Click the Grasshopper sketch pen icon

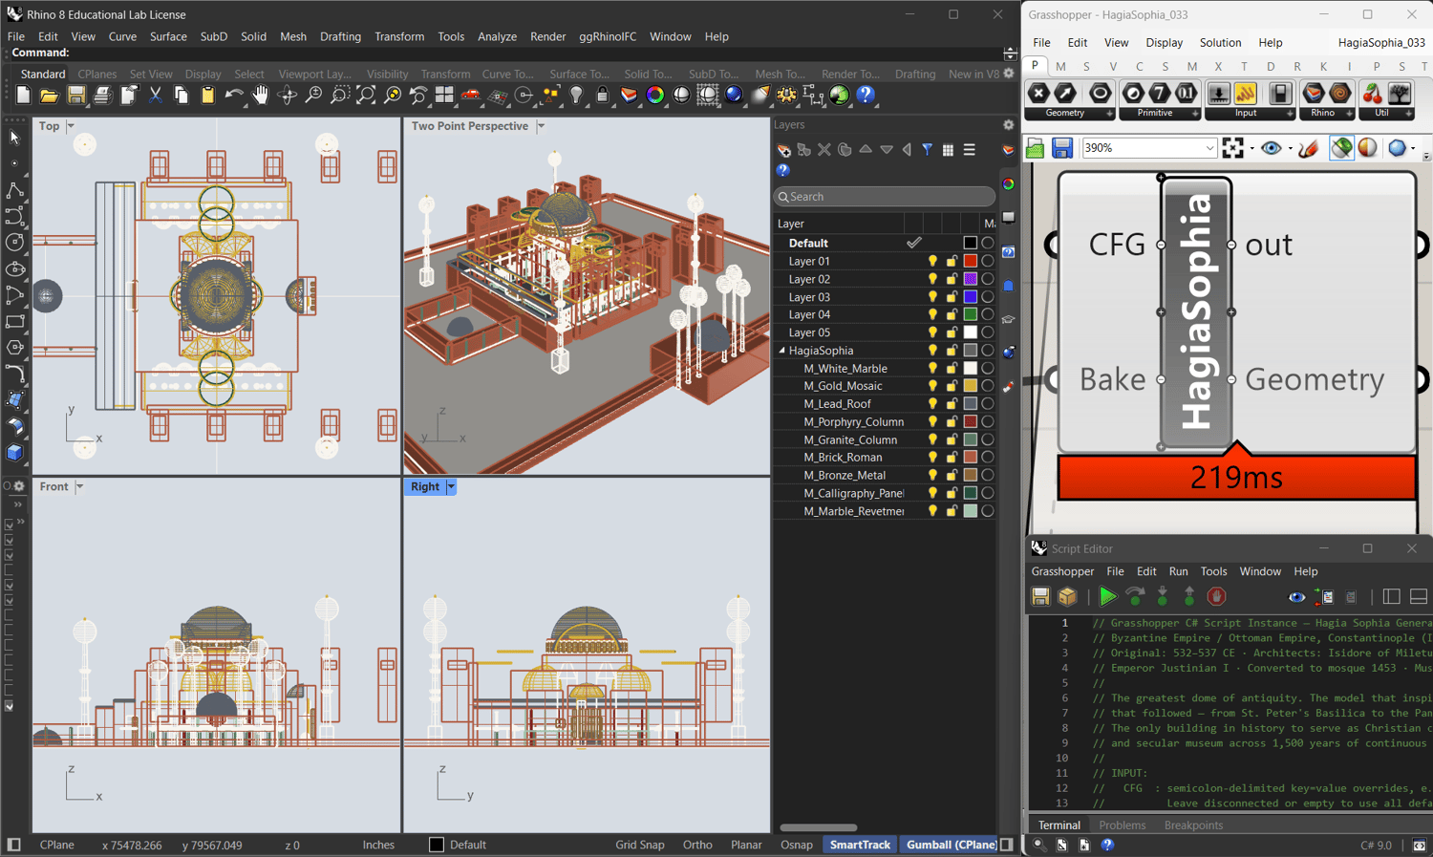pyautogui.click(x=1309, y=148)
